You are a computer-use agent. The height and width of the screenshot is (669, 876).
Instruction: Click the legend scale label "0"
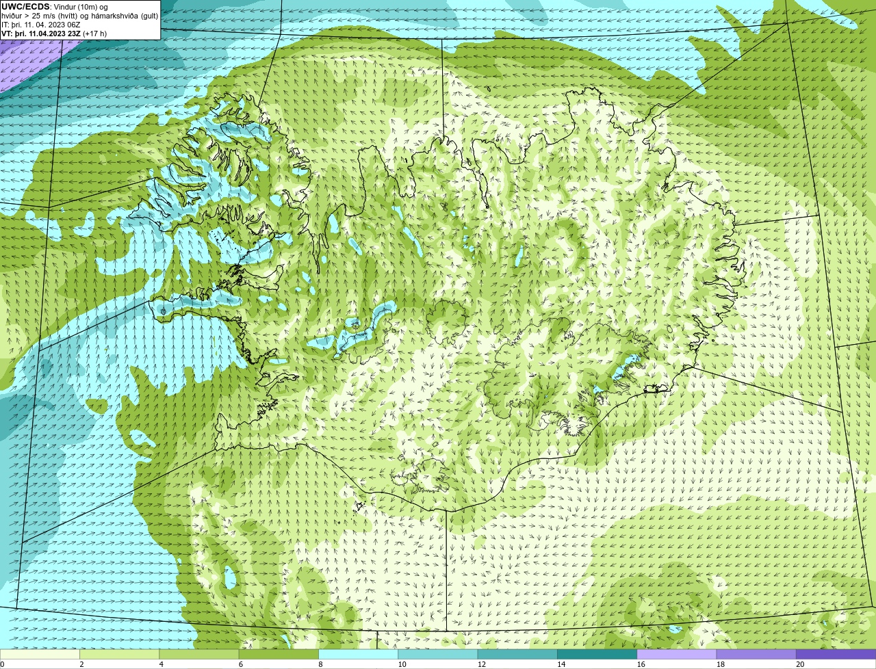pyautogui.click(x=3, y=664)
